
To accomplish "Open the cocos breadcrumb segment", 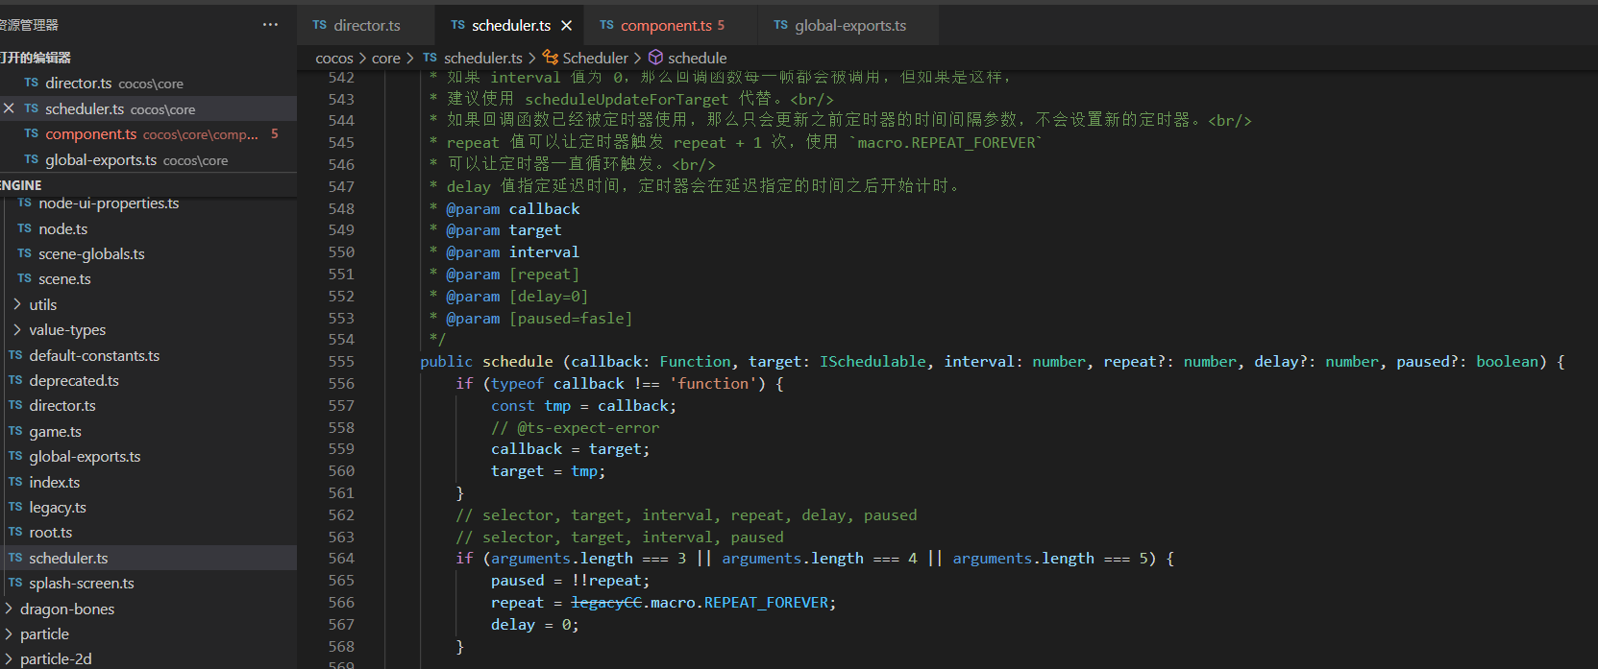I will pos(333,59).
